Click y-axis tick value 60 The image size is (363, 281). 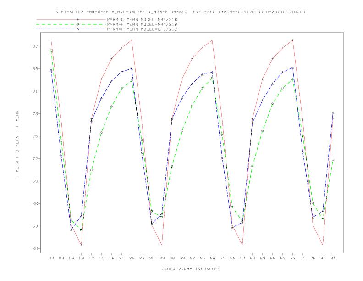[35, 249]
